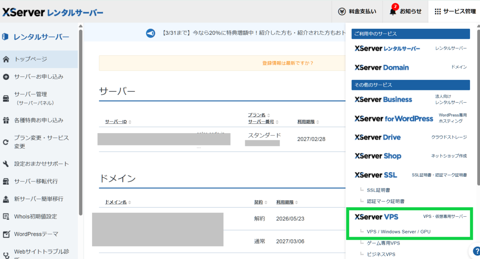This screenshot has height=259, width=480.
Task: Click the megaphone announcement icon
Action: 150,34
